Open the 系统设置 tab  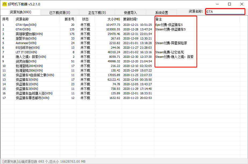tap(161, 13)
